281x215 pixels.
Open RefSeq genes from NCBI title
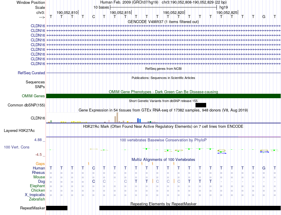click(163, 69)
